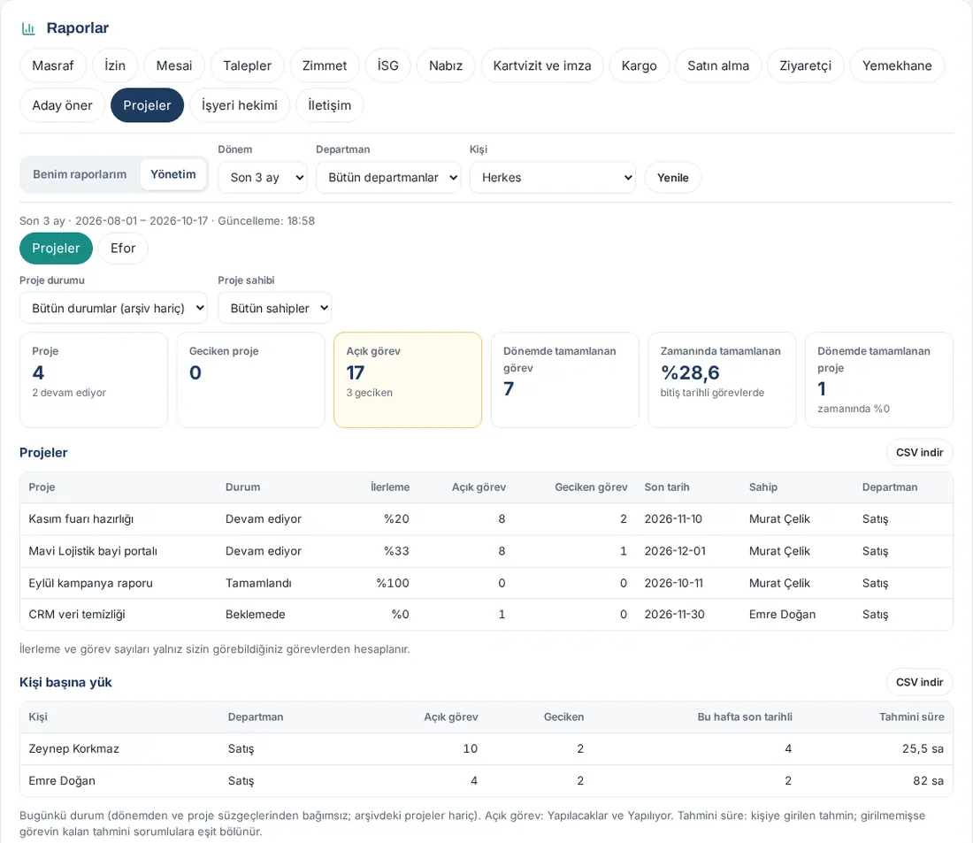Select the Kartvizit ve imza tab
The width and height of the screenshot is (973, 843).
coord(541,65)
